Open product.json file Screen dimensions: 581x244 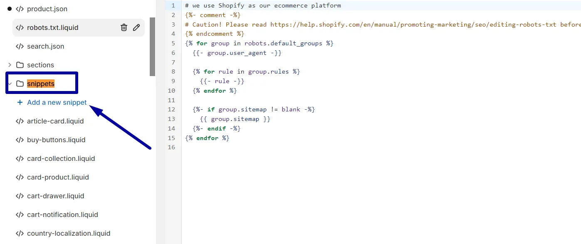pos(47,9)
